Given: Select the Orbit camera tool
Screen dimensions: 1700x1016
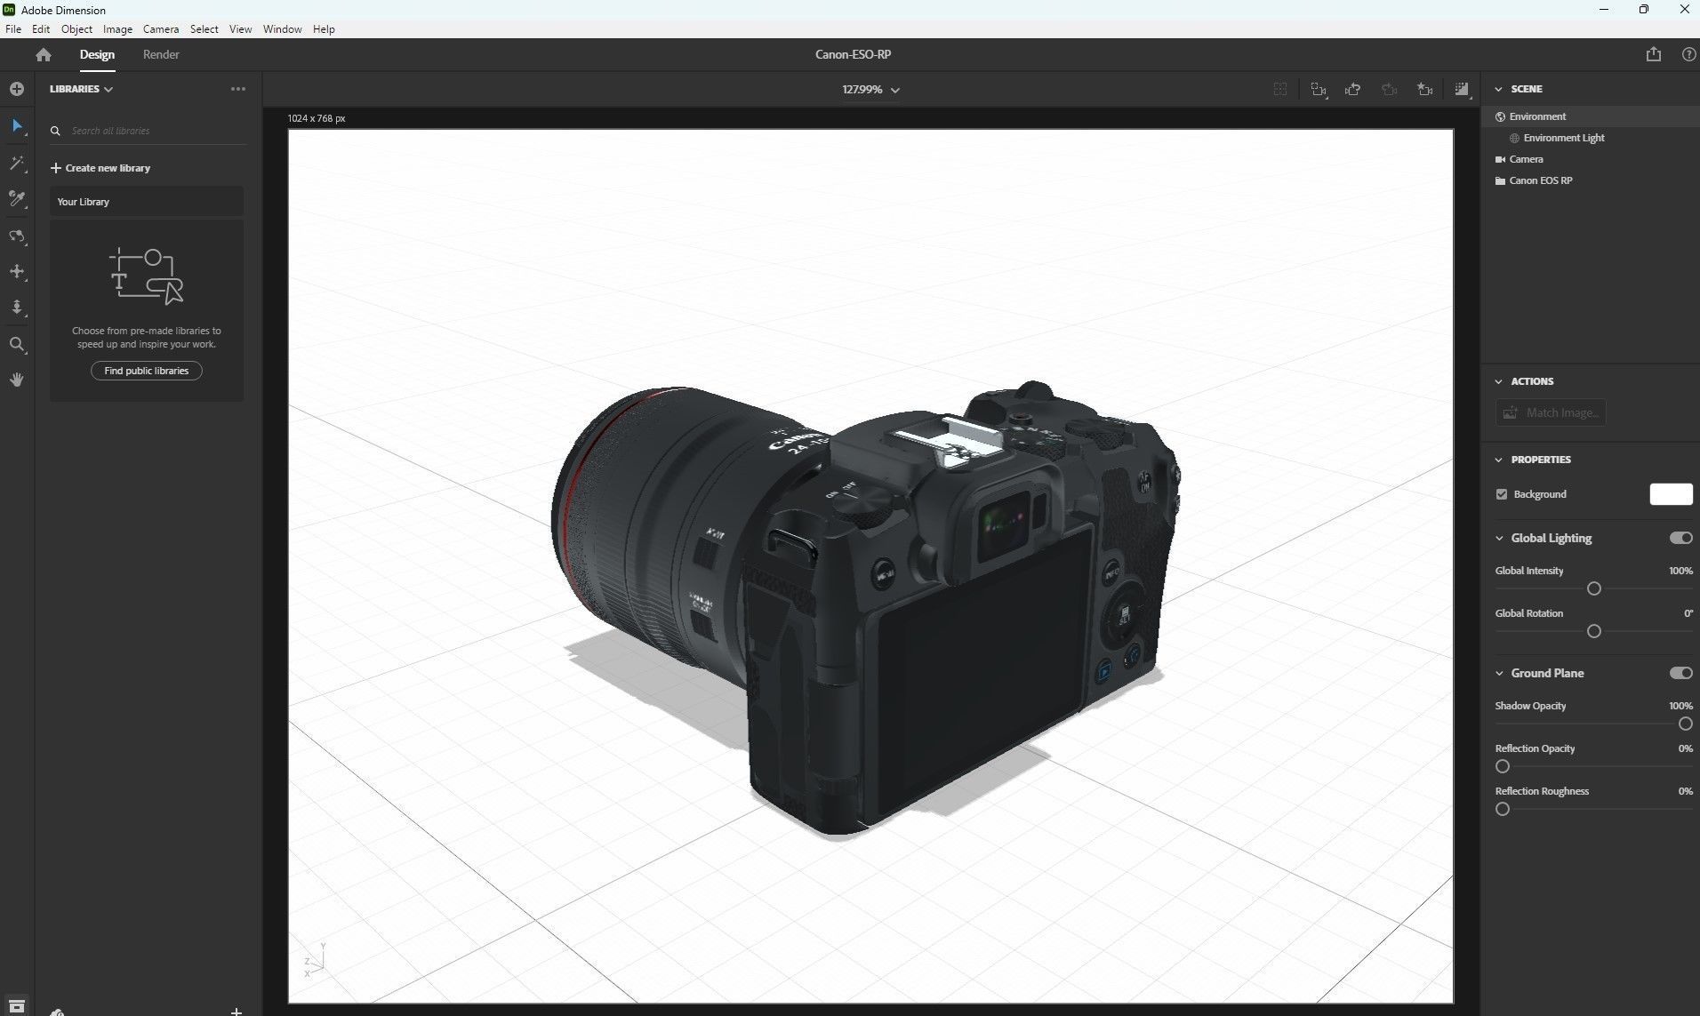Looking at the screenshot, I should 17,236.
